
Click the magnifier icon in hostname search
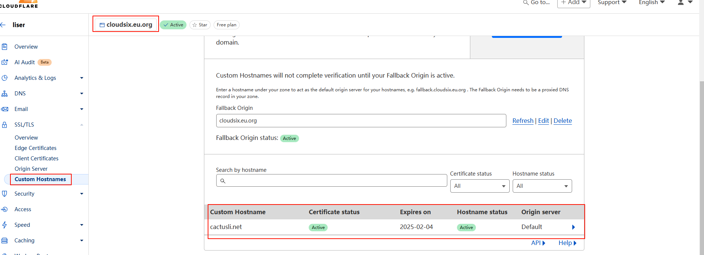pos(223,181)
